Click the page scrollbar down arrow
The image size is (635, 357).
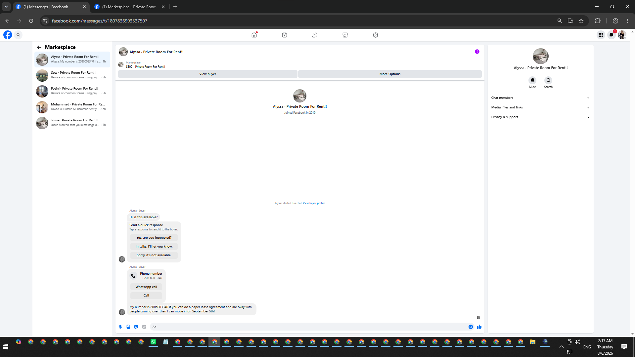[x=632, y=334]
